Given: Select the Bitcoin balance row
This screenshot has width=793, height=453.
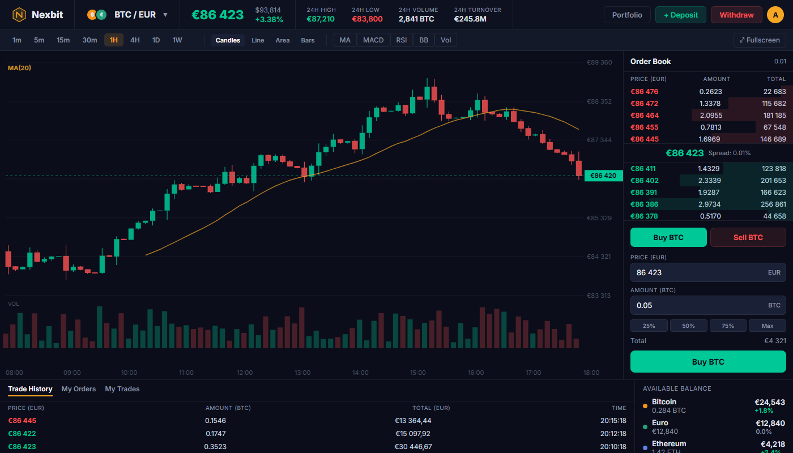Looking at the screenshot, I should 714,406.
